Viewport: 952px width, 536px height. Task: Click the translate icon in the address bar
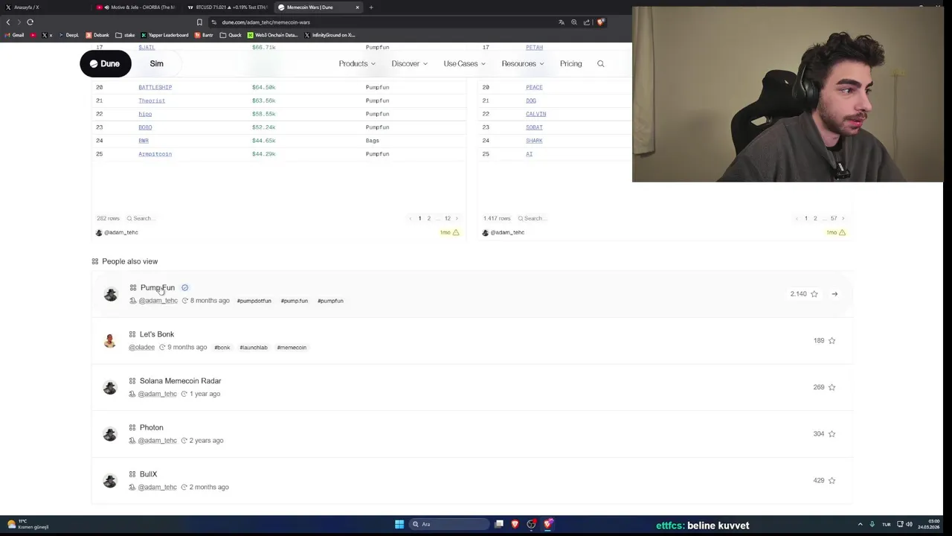pyautogui.click(x=562, y=22)
